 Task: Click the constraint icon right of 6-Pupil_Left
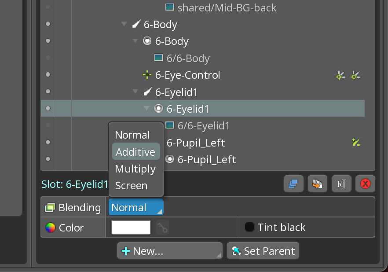coord(356,142)
